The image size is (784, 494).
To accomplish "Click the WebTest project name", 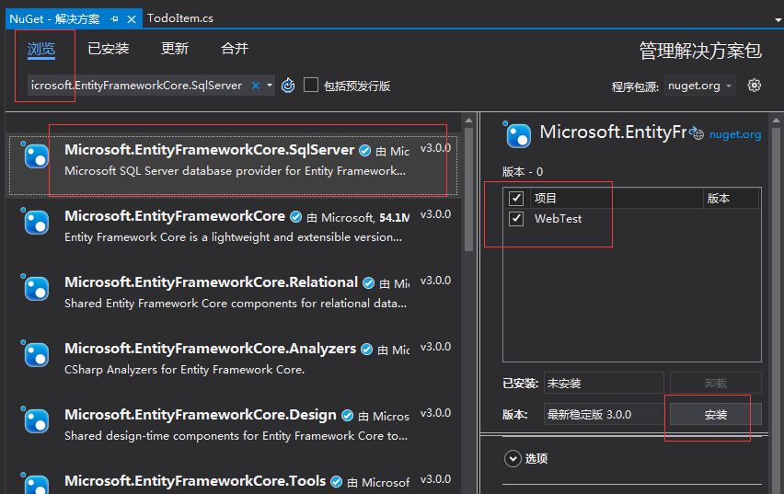I will pyautogui.click(x=558, y=219).
